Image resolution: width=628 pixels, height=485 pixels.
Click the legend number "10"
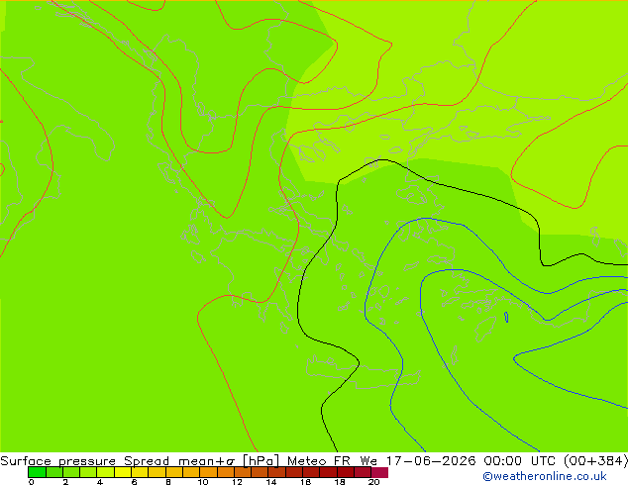point(203,482)
